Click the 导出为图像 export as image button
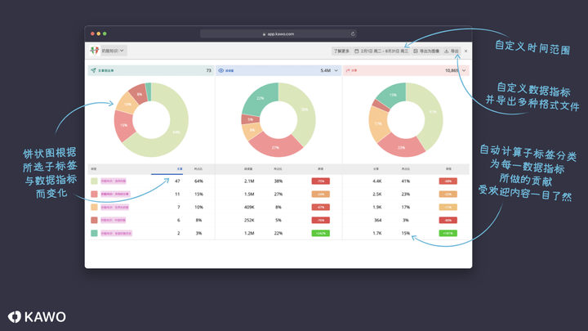 (426, 51)
